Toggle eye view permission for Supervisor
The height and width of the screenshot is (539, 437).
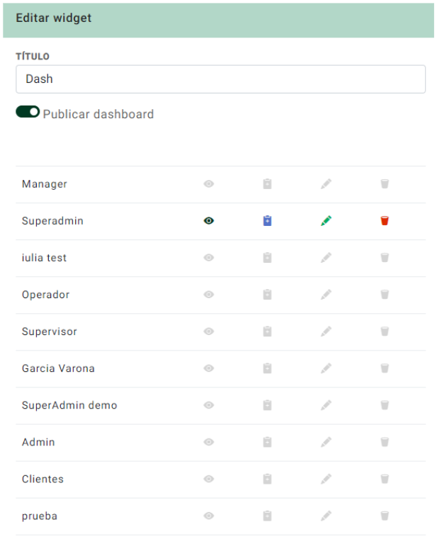pos(209,331)
